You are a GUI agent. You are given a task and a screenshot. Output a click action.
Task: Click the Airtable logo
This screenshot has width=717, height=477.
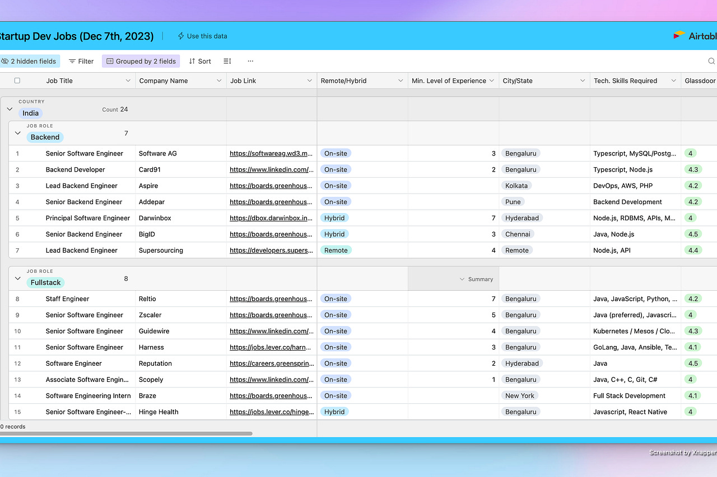(695, 35)
